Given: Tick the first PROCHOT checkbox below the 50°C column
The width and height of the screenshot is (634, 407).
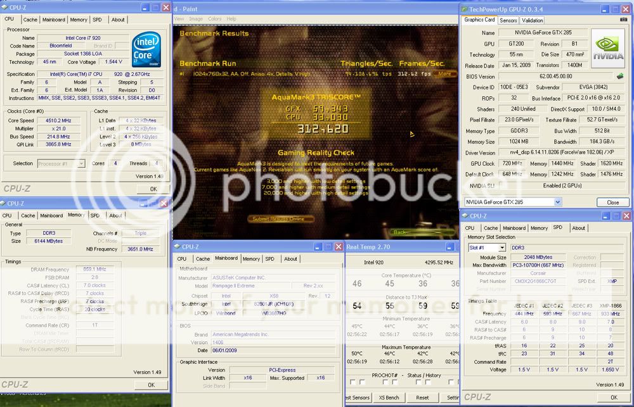Looking at the screenshot, I should point(353,382).
